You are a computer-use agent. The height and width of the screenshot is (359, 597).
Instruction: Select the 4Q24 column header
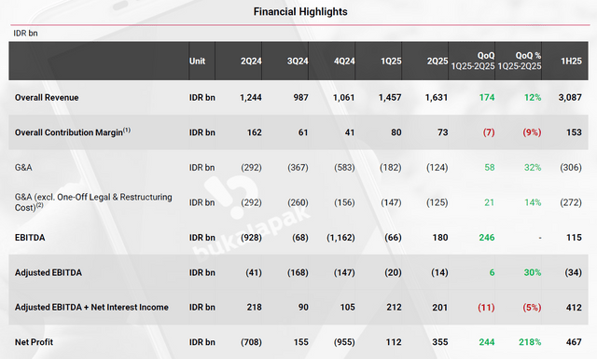pyautogui.click(x=344, y=61)
